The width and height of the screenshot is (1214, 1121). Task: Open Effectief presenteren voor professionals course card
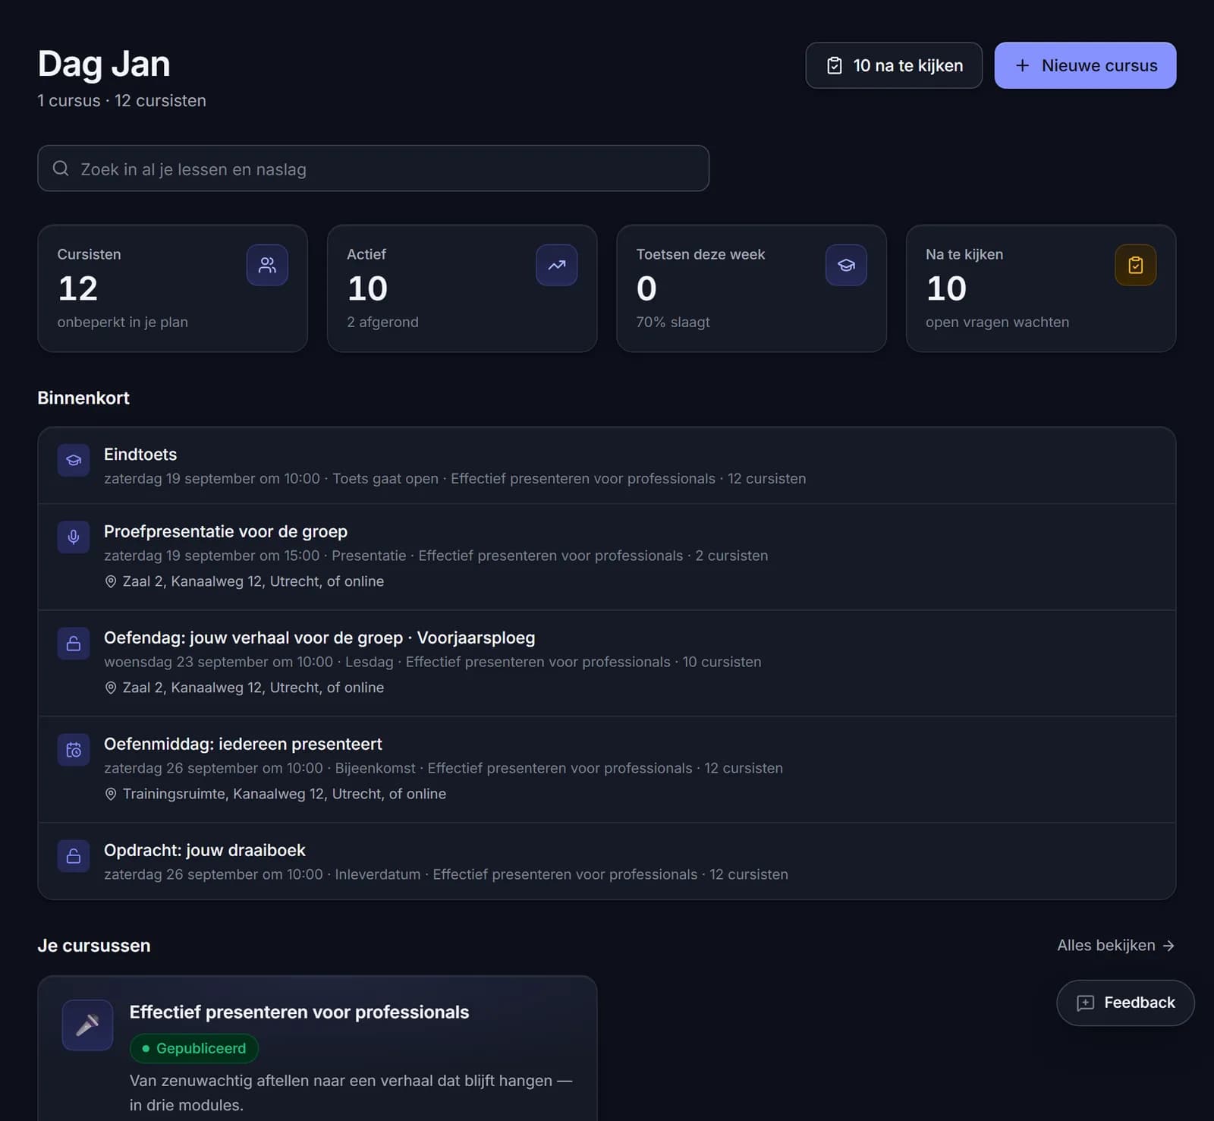point(317,1048)
